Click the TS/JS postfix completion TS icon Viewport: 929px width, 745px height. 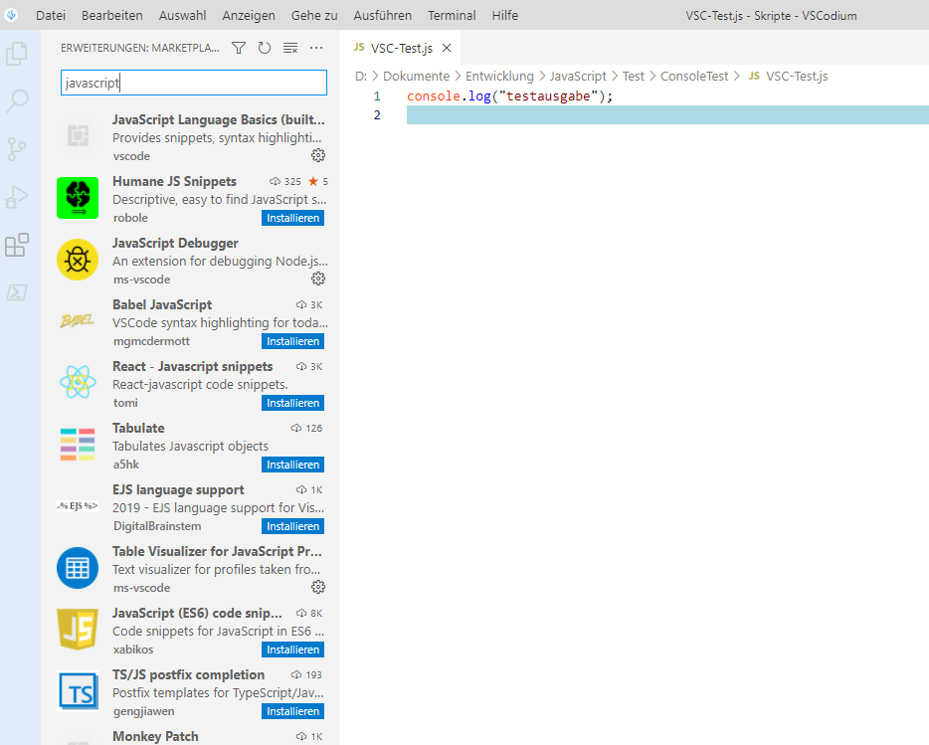tap(78, 691)
